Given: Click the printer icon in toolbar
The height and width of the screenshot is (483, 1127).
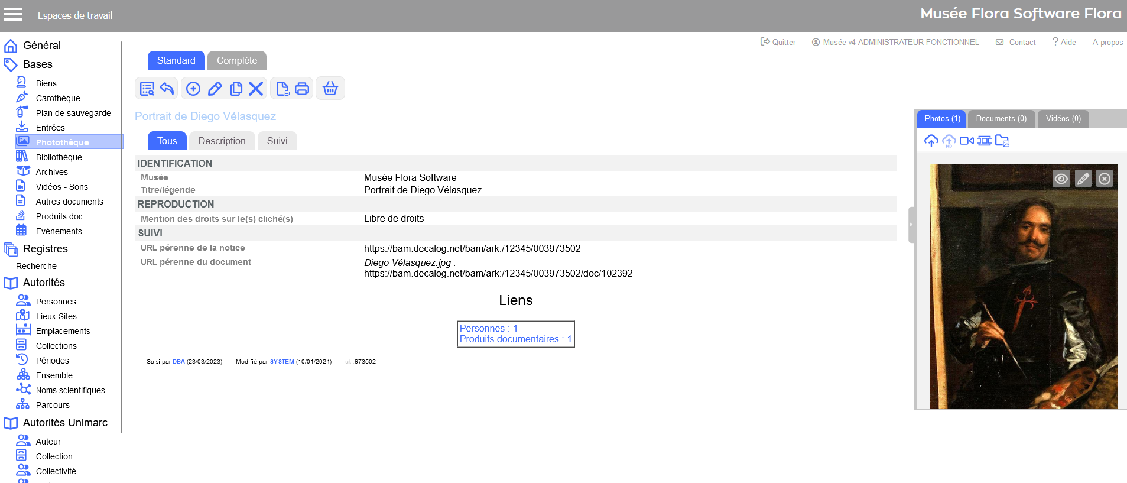Looking at the screenshot, I should [x=302, y=89].
